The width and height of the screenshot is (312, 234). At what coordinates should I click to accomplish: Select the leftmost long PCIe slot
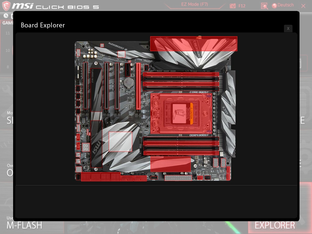[85, 85]
